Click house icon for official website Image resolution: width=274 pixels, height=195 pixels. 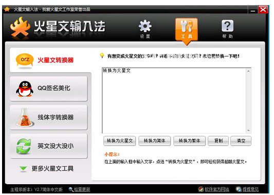[201, 189]
